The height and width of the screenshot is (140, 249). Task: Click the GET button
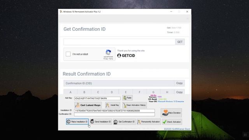pyautogui.click(x=180, y=42)
